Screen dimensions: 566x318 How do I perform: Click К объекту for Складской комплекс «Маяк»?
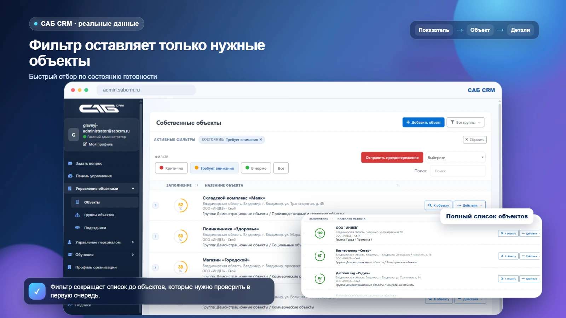439,205
